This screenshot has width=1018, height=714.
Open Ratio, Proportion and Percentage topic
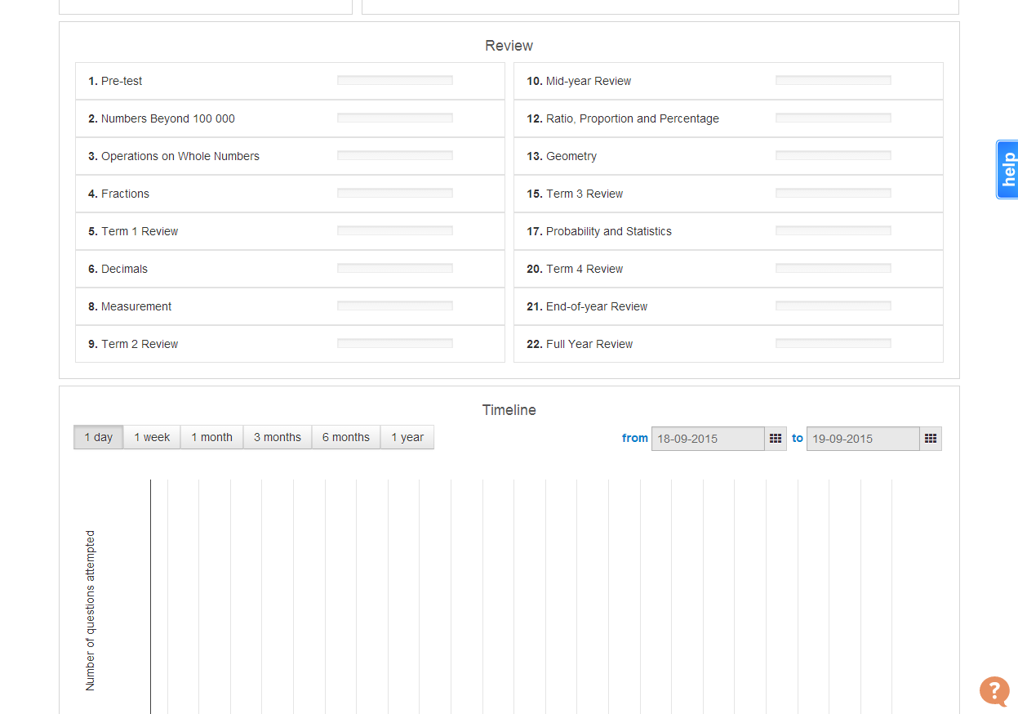[632, 118]
